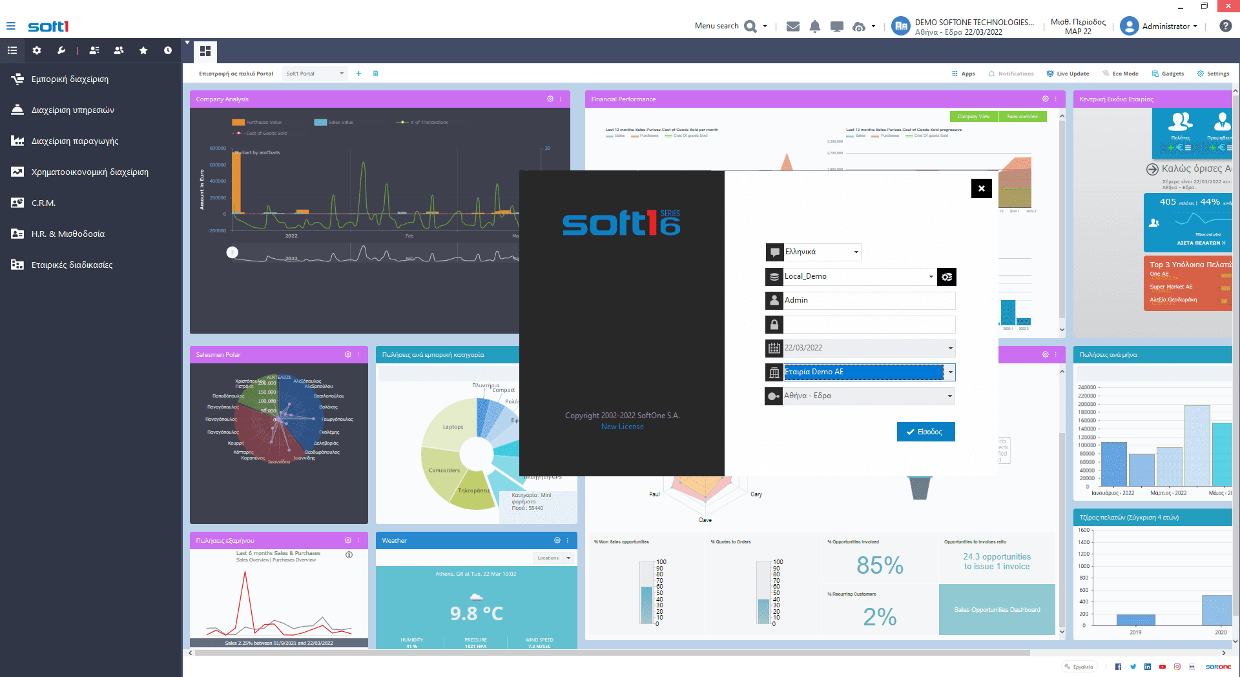Viewport: 1240px width, 677px height.
Task: Show the menu list view icon in the sidebar toolbar
Action: (x=12, y=50)
